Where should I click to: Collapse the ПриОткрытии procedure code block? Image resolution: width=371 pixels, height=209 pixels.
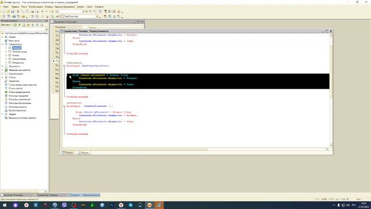64,66
